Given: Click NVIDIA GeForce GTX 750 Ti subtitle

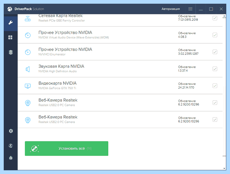Looking at the screenshot, I should (57, 88).
